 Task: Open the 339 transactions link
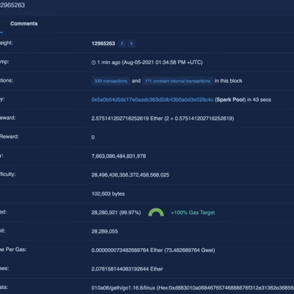coord(111,81)
